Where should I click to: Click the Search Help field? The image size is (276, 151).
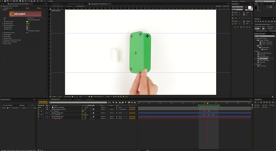pyautogui.click(x=265, y=1)
